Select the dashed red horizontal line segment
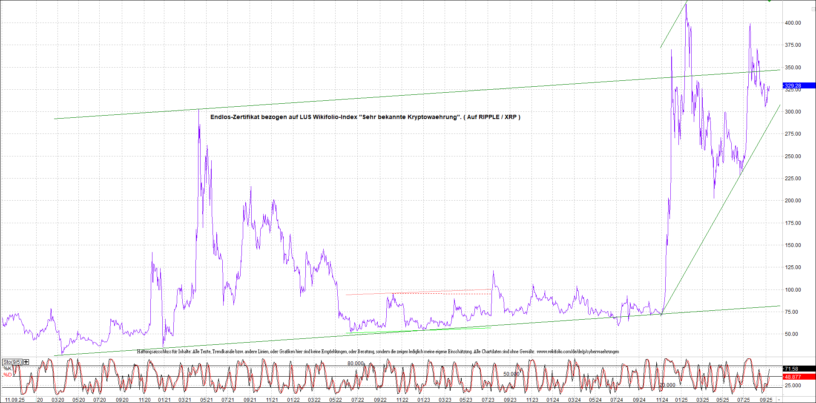The height and width of the screenshot is (403, 816). coord(443,294)
